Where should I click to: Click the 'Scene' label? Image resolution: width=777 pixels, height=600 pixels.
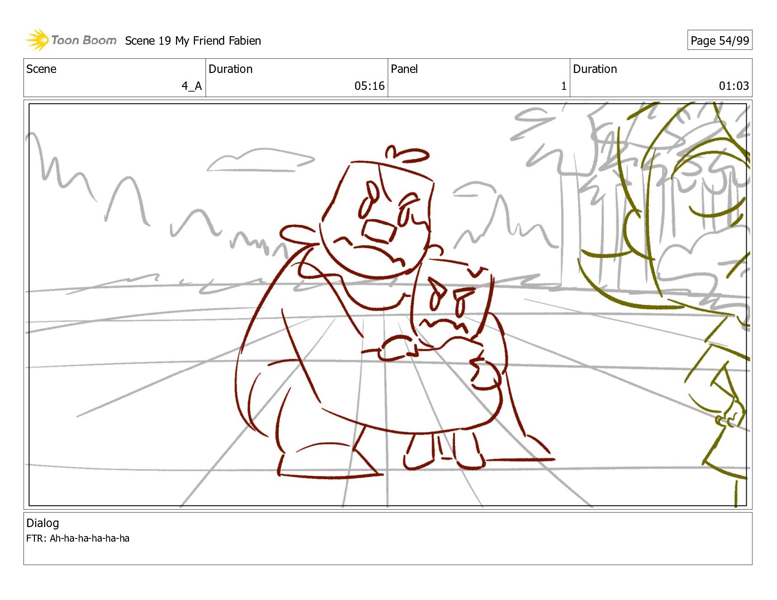[x=41, y=69]
